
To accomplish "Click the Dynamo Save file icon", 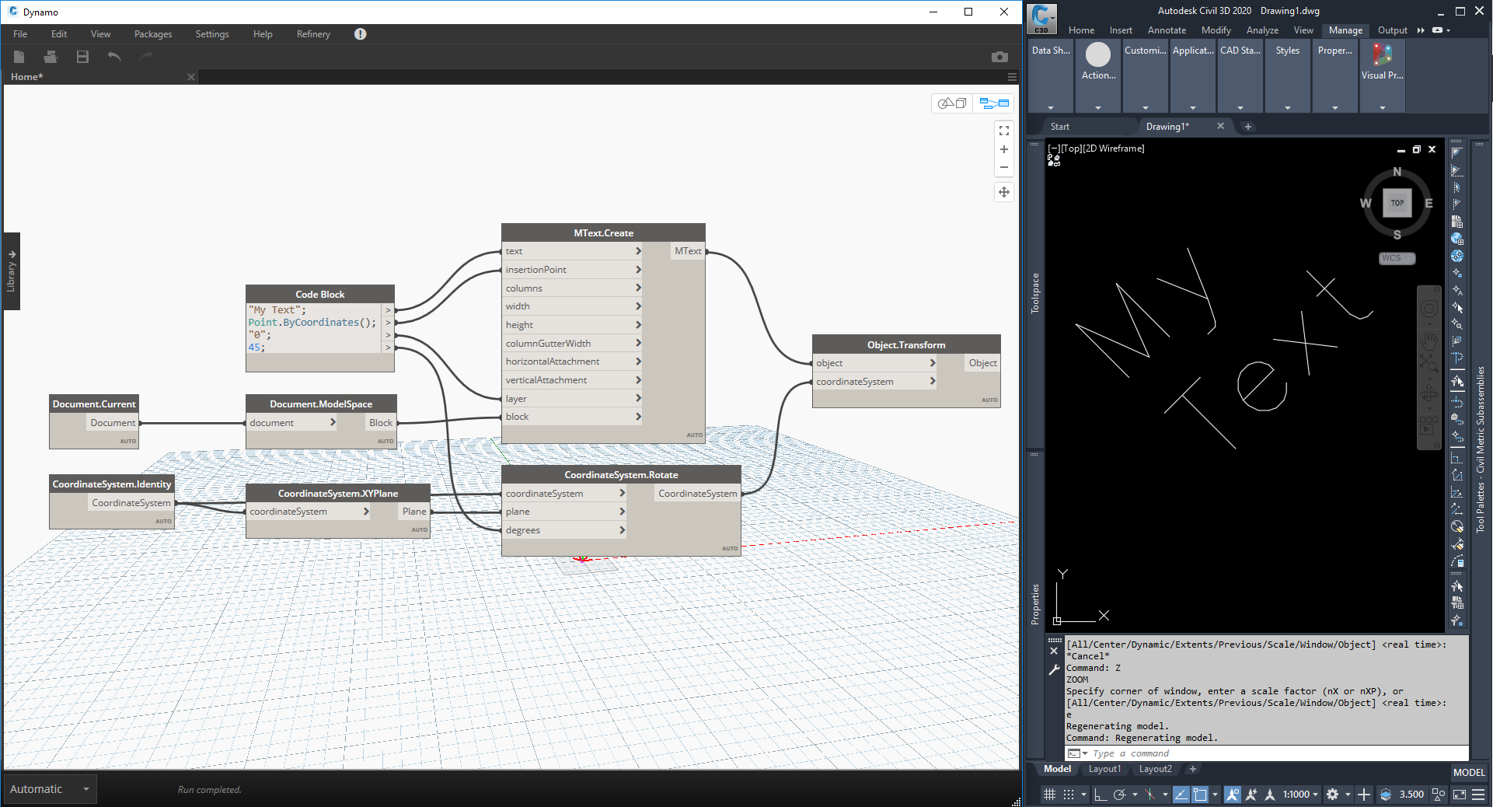I will pos(82,57).
